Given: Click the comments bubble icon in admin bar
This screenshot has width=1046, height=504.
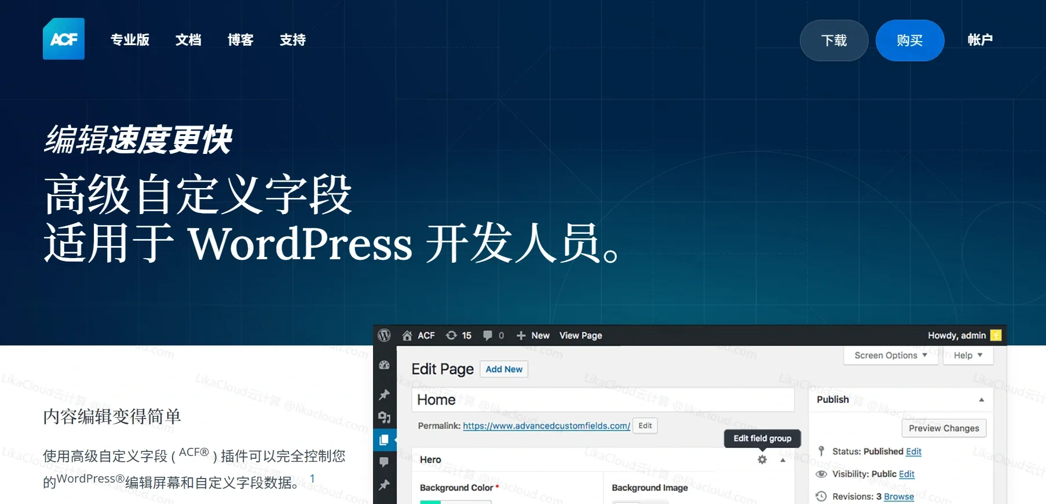Looking at the screenshot, I should pos(488,336).
